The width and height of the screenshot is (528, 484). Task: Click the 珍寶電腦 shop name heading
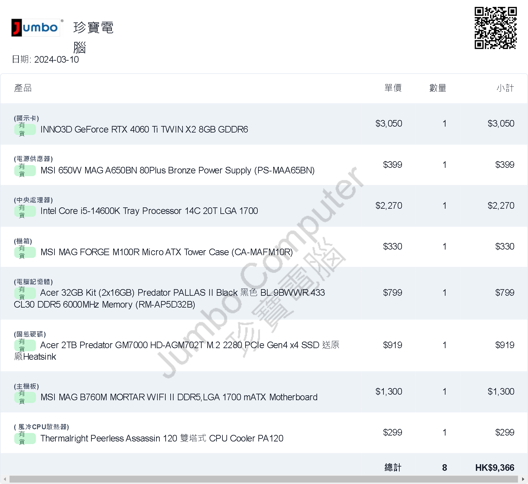pyautogui.click(x=93, y=38)
